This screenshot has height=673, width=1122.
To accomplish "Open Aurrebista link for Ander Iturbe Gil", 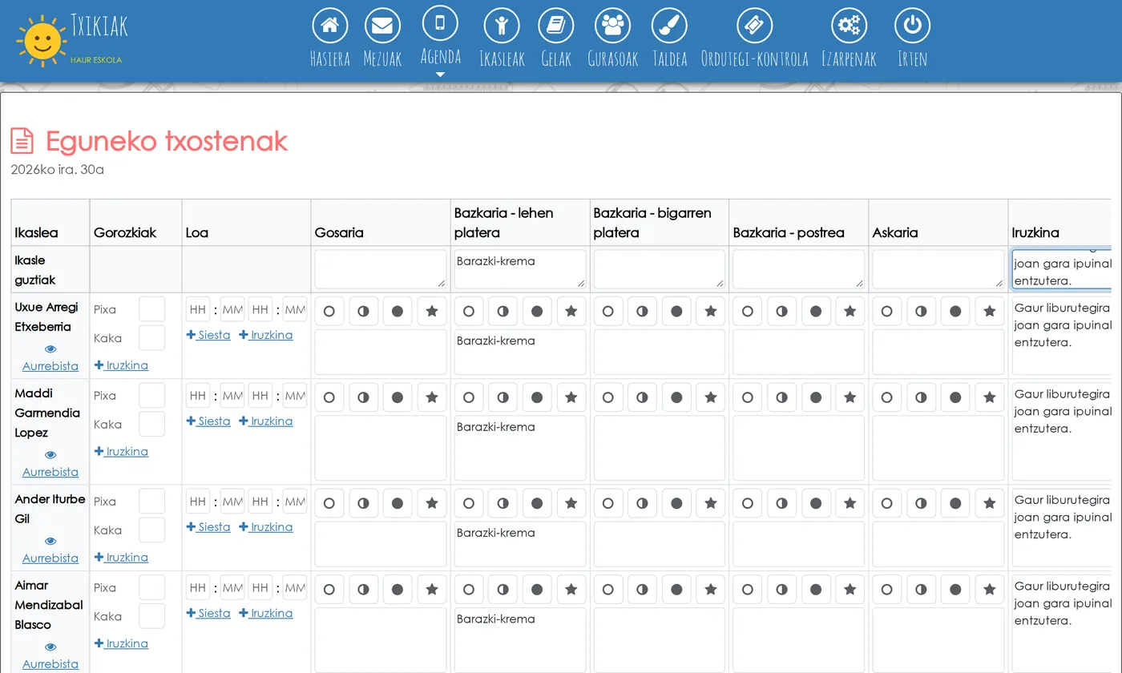I will click(50, 558).
